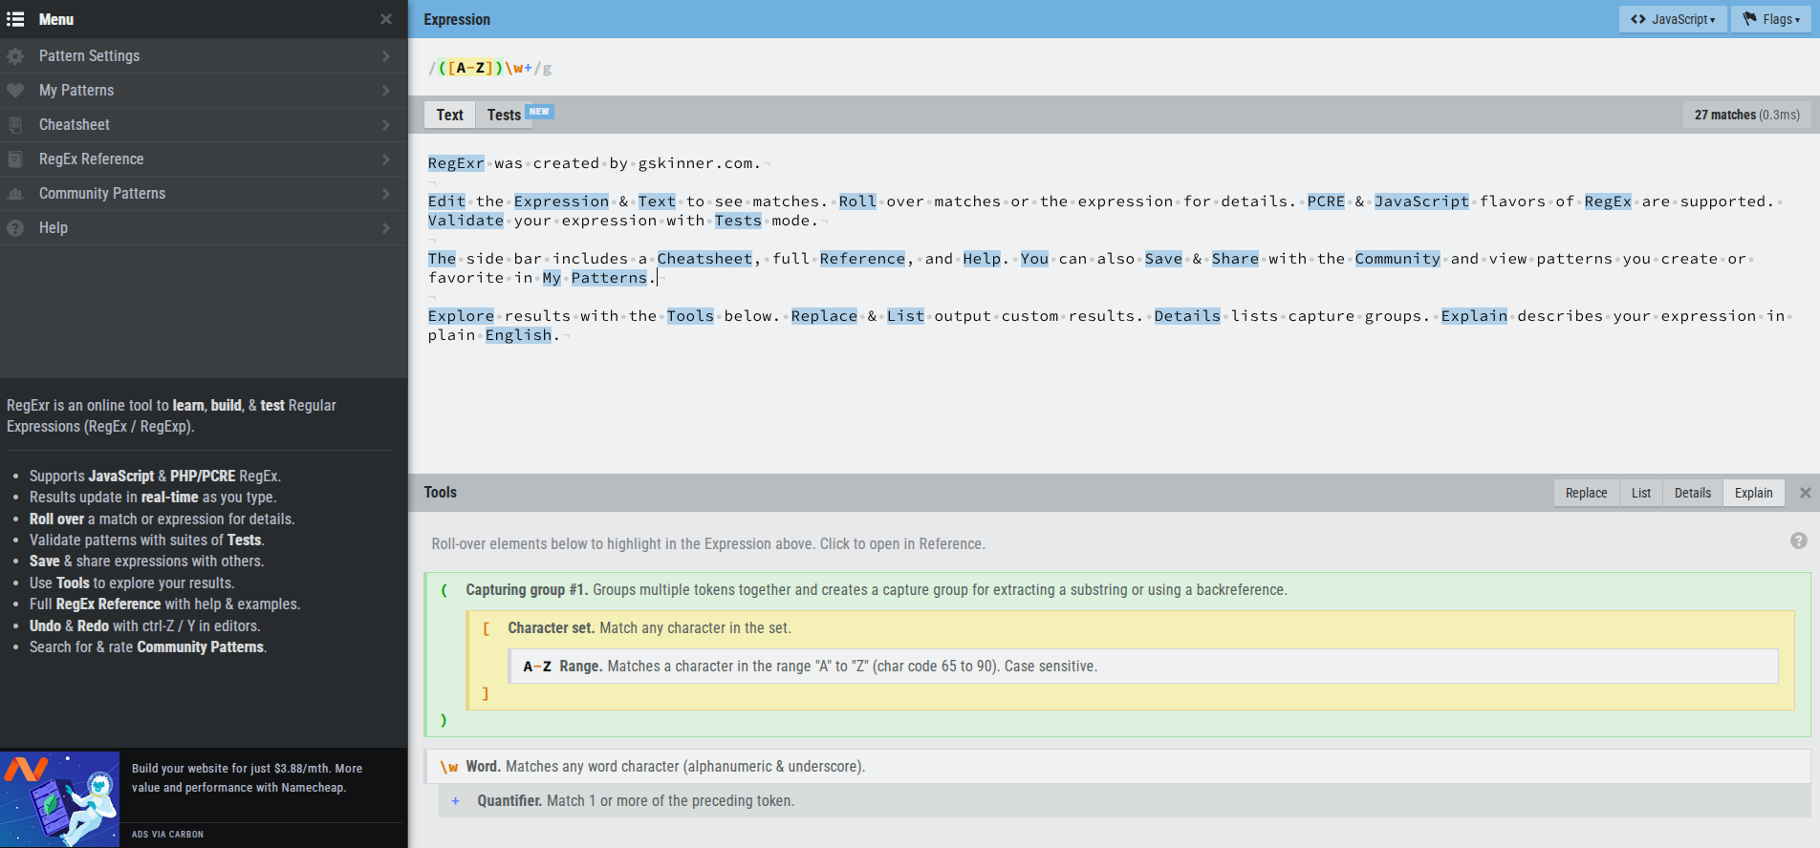The image size is (1820, 848).
Task: Click the Help question mark icon
Action: 15,228
